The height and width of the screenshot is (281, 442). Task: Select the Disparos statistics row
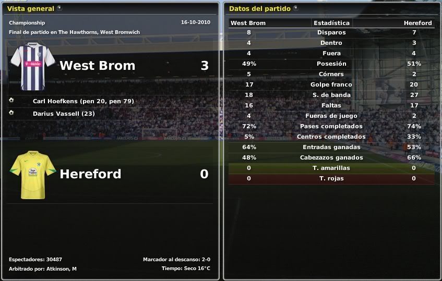click(331, 32)
